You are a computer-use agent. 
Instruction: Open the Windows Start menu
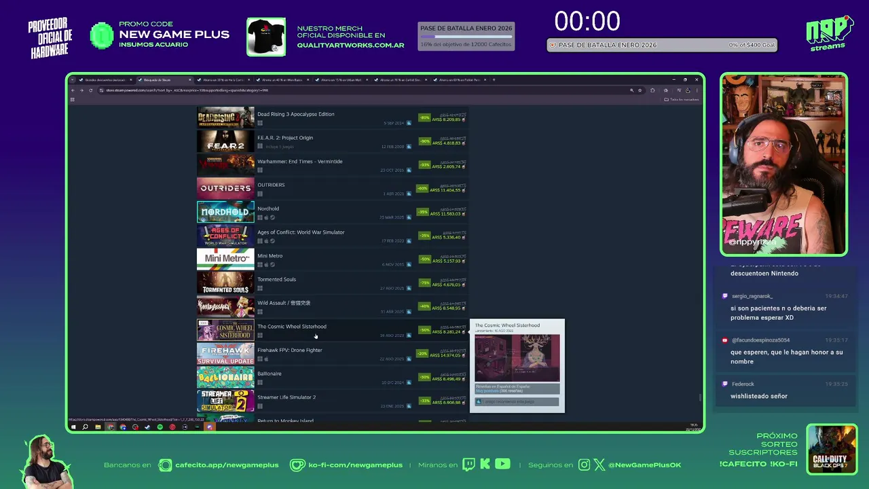point(73,427)
